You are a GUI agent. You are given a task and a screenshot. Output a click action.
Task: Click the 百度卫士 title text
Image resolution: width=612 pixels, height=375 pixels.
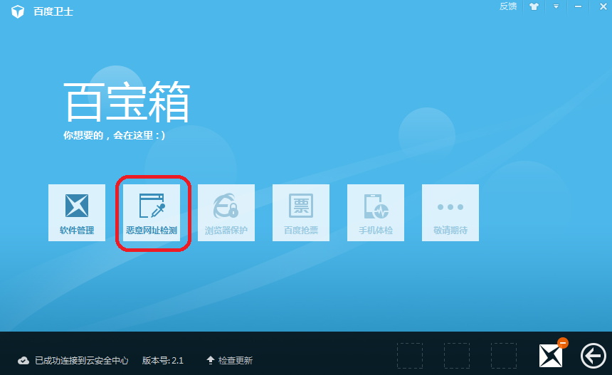(x=53, y=11)
